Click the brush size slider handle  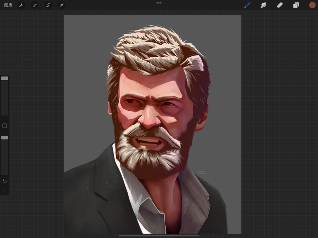5,78
